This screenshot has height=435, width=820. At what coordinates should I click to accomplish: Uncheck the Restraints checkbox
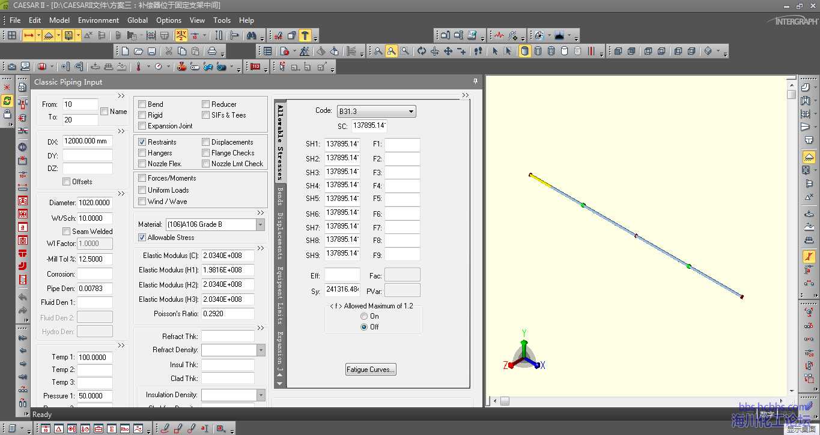coord(142,142)
